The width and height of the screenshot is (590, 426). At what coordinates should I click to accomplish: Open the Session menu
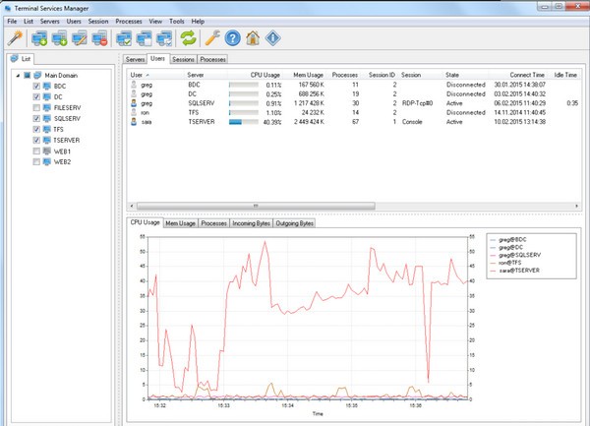(x=98, y=22)
